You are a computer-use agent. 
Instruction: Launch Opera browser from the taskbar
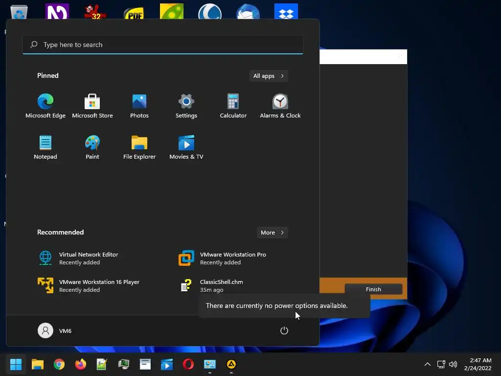tap(188, 364)
